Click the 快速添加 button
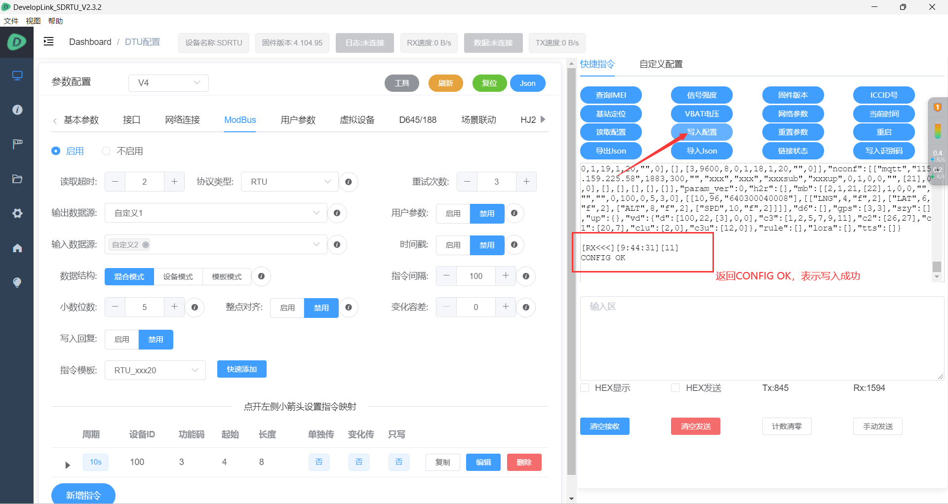 coord(242,369)
